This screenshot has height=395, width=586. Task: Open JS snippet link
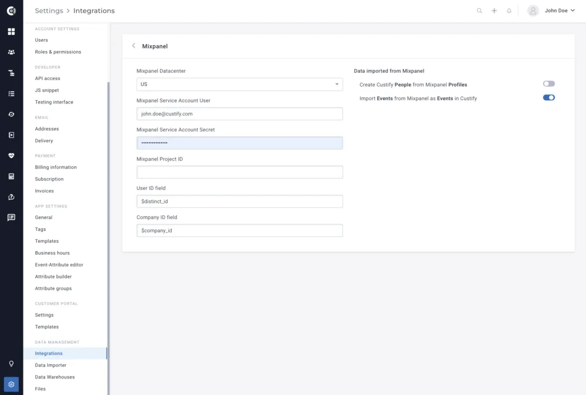pyautogui.click(x=47, y=90)
